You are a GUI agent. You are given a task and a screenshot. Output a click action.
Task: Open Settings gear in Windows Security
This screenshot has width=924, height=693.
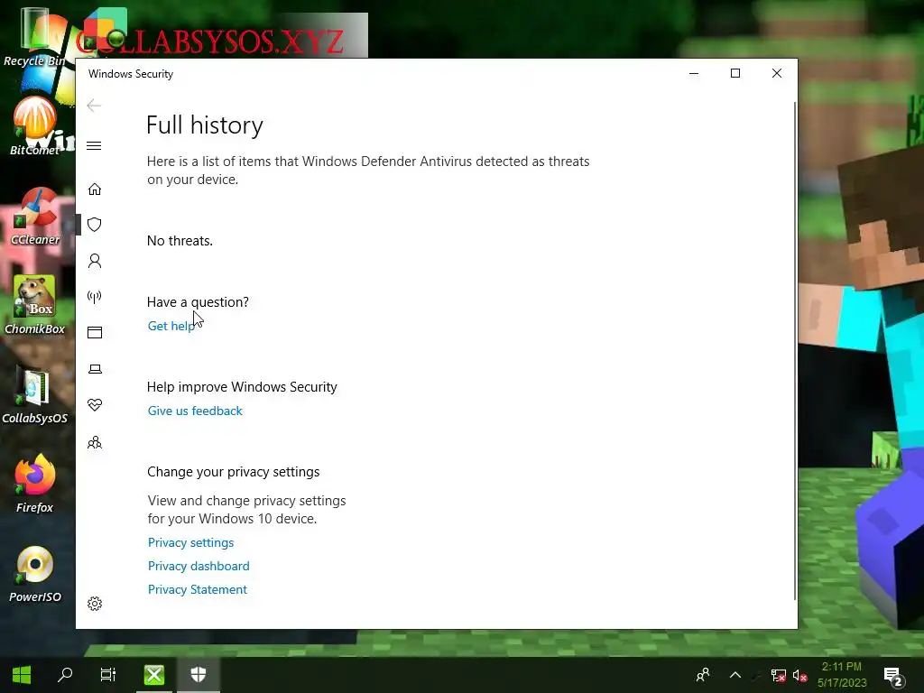94,604
